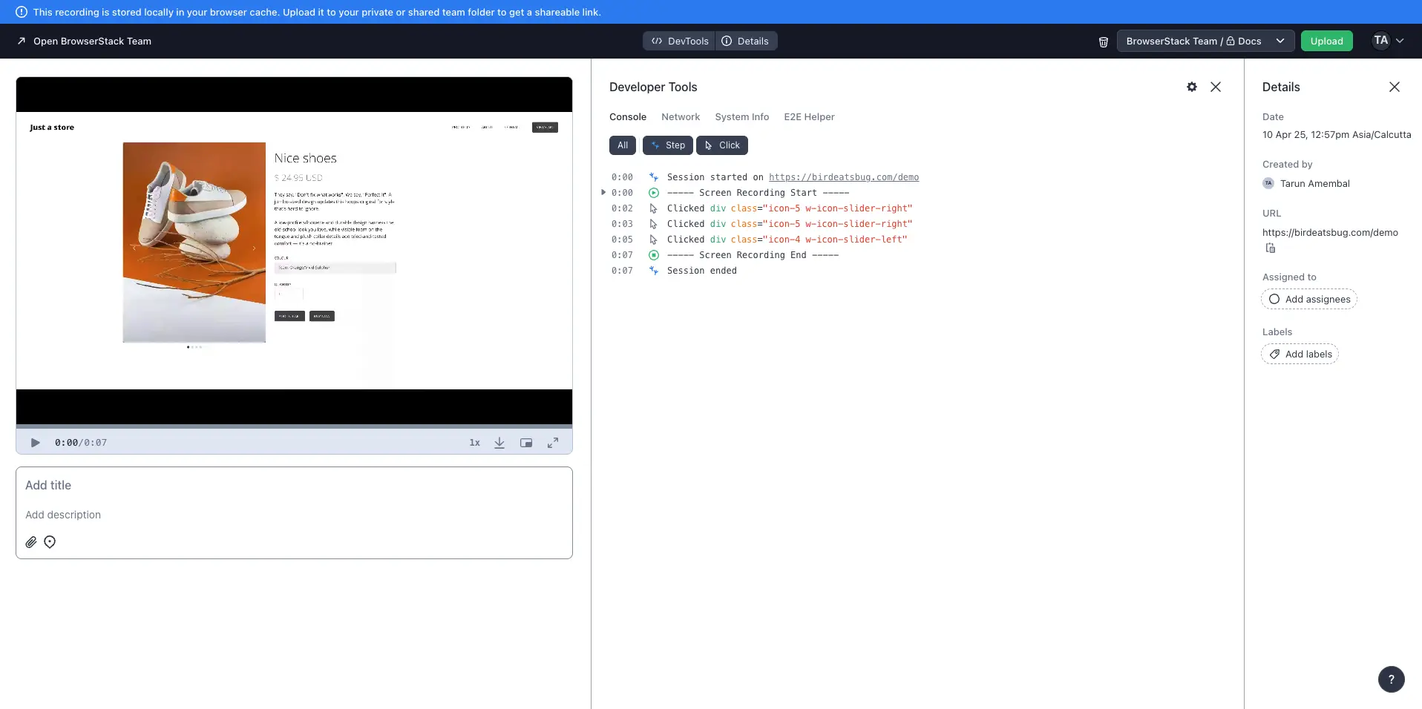The height and width of the screenshot is (709, 1422).
Task: Open the TA account menu
Action: coord(1387,41)
